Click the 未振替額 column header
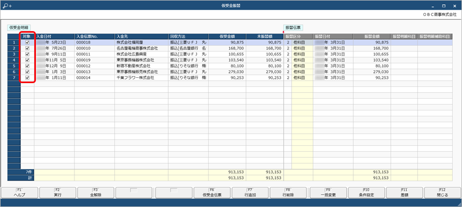 pyautogui.click(x=265, y=36)
